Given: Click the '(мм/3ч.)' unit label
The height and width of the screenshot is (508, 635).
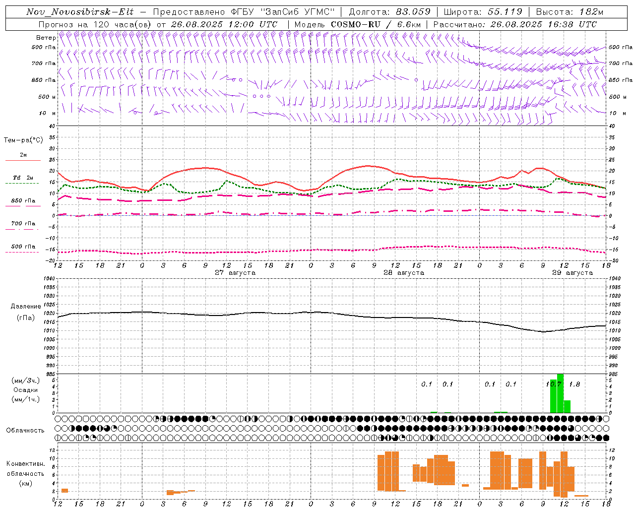Looking at the screenshot, I should pyautogui.click(x=26, y=381).
